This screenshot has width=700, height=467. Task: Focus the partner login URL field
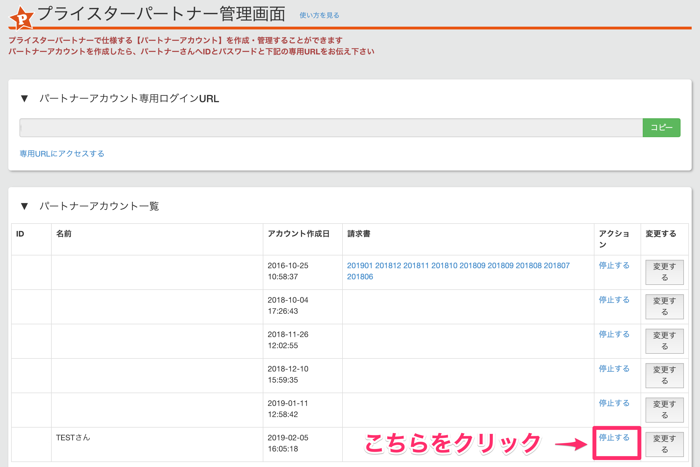[331, 128]
